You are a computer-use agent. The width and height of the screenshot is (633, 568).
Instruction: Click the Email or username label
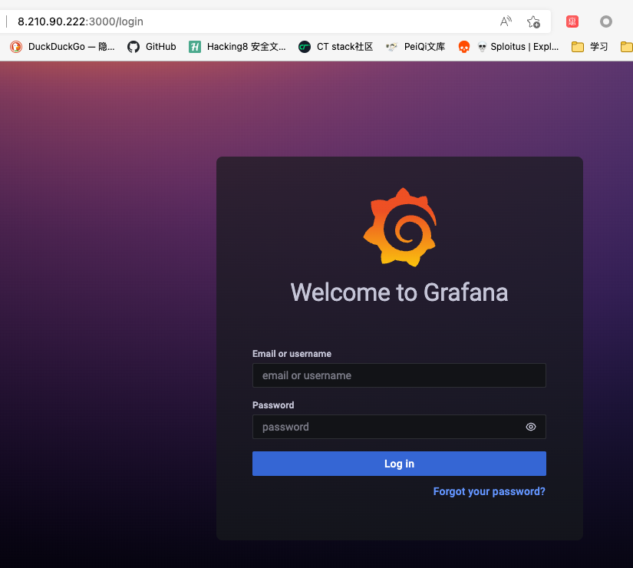coord(292,354)
